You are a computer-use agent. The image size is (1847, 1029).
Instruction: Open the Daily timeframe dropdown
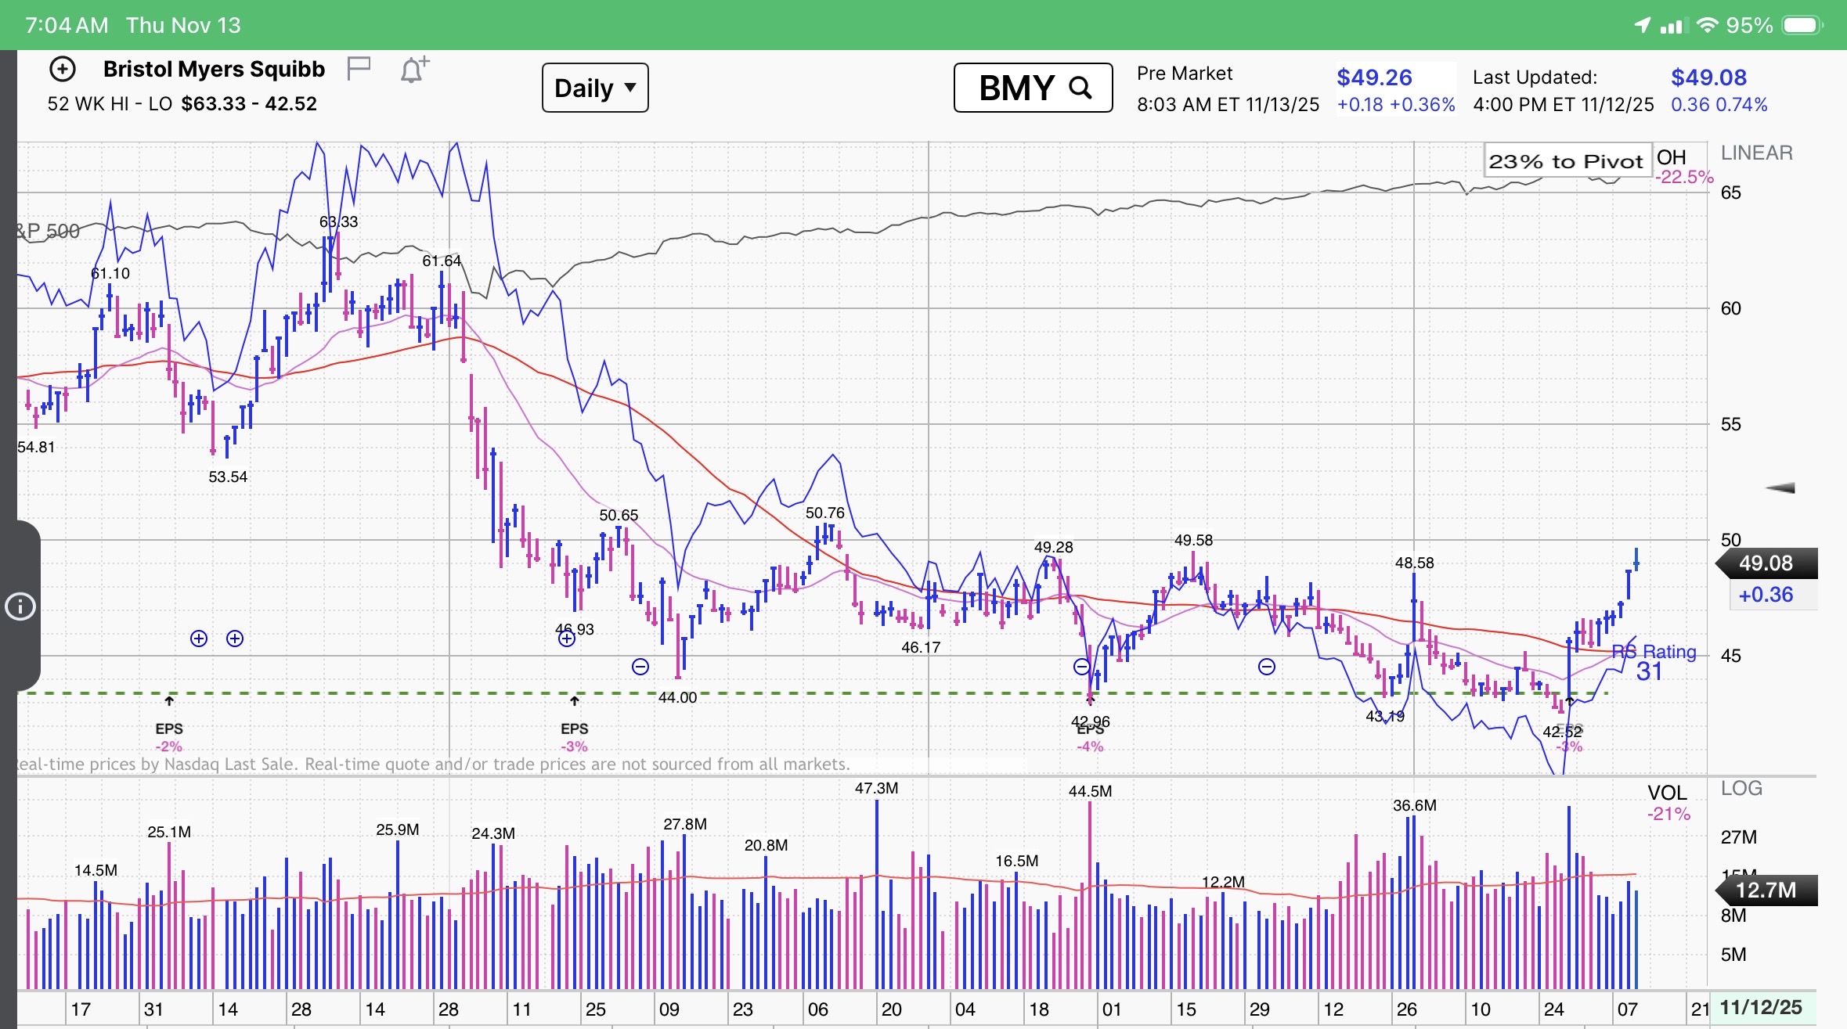[595, 88]
